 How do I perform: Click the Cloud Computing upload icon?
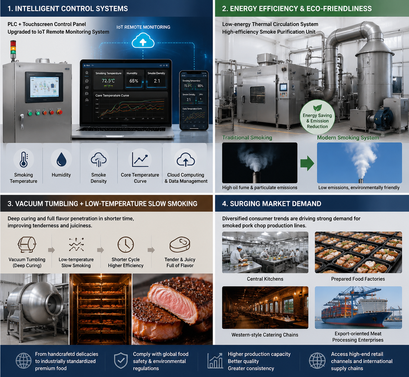pyautogui.click(x=186, y=159)
